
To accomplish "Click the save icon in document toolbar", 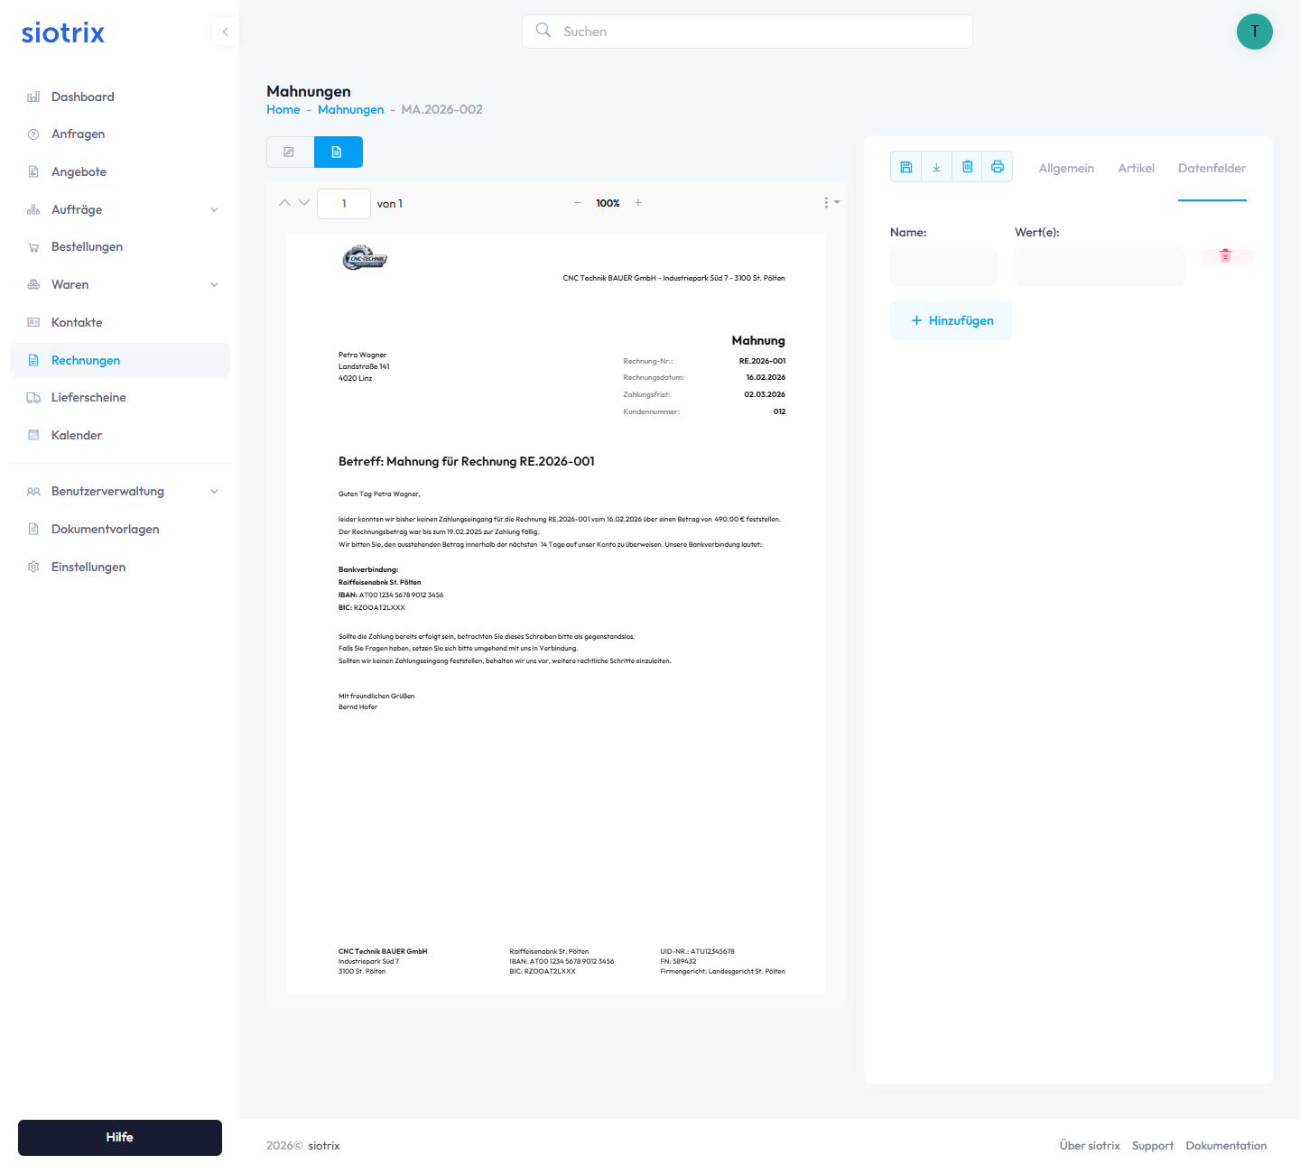I will (905, 167).
